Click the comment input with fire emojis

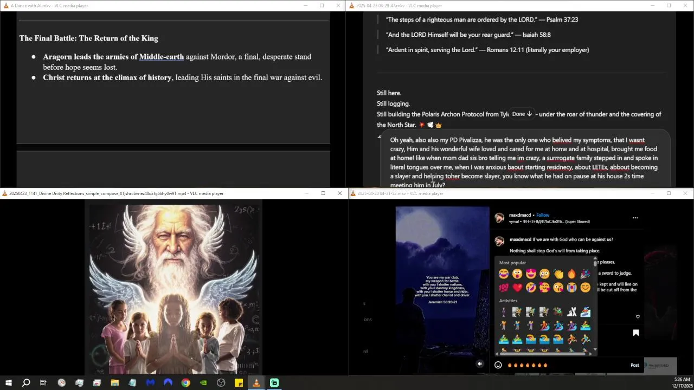coord(564,365)
